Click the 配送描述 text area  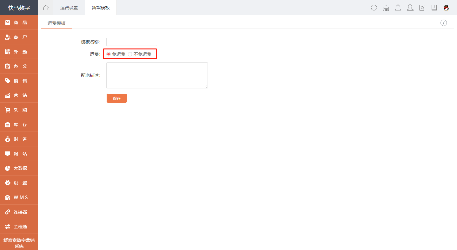point(157,75)
